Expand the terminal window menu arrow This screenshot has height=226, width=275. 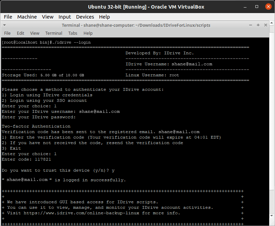tap(4, 25)
